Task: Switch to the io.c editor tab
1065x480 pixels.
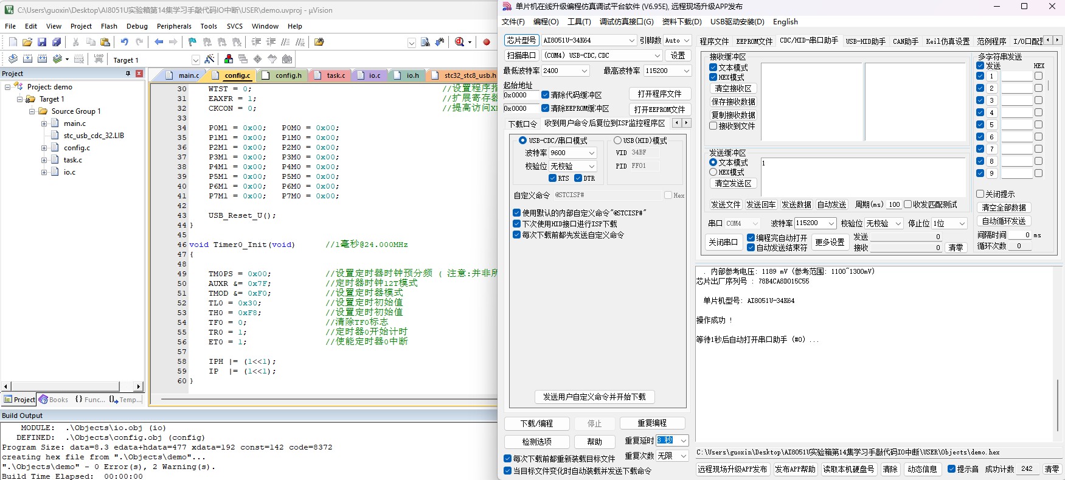Action: 369,75
